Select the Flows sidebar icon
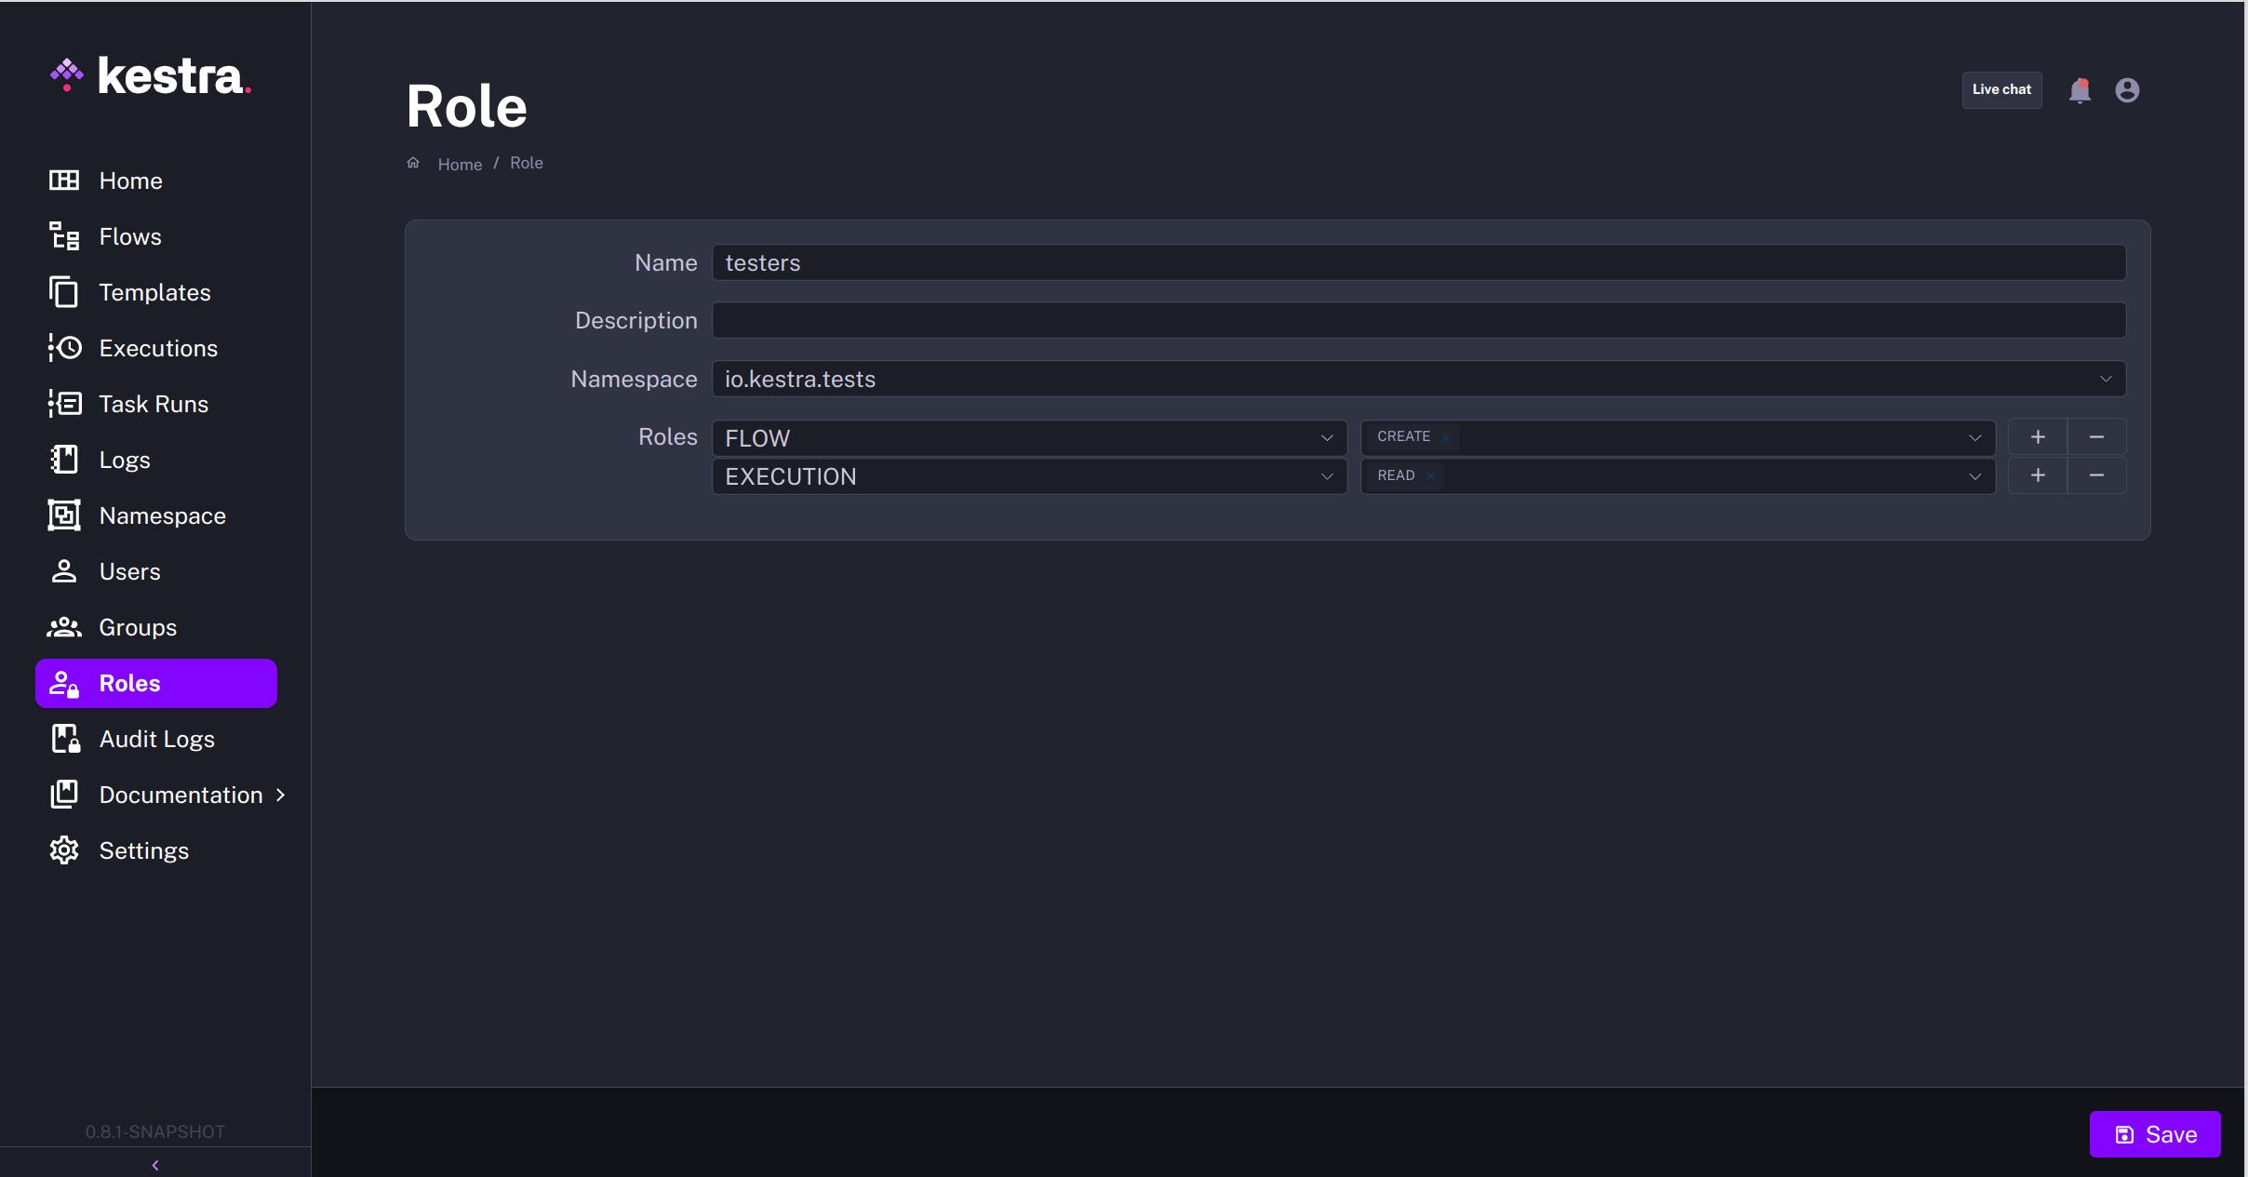The width and height of the screenshot is (2248, 1177). coord(62,235)
